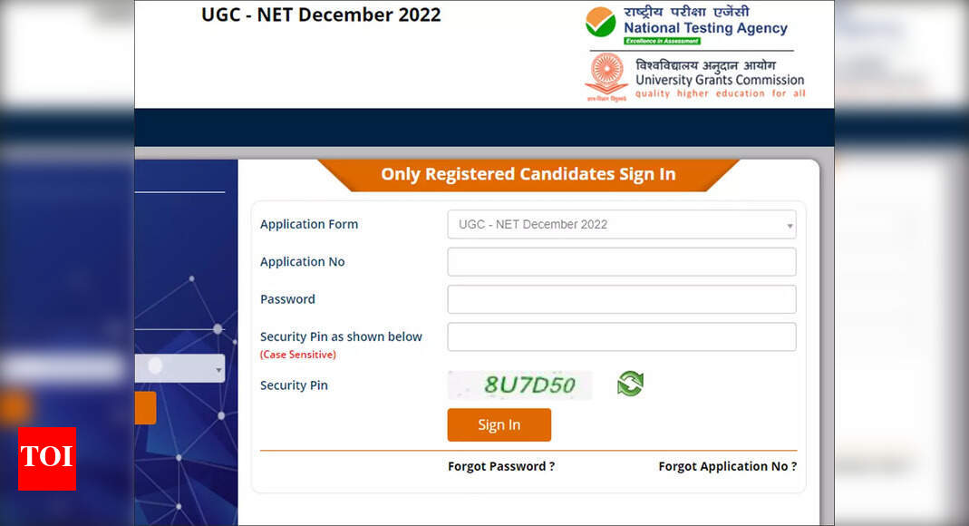Click the green refresh security pin icon
Viewport: 969px width, 526px height.
630,384
